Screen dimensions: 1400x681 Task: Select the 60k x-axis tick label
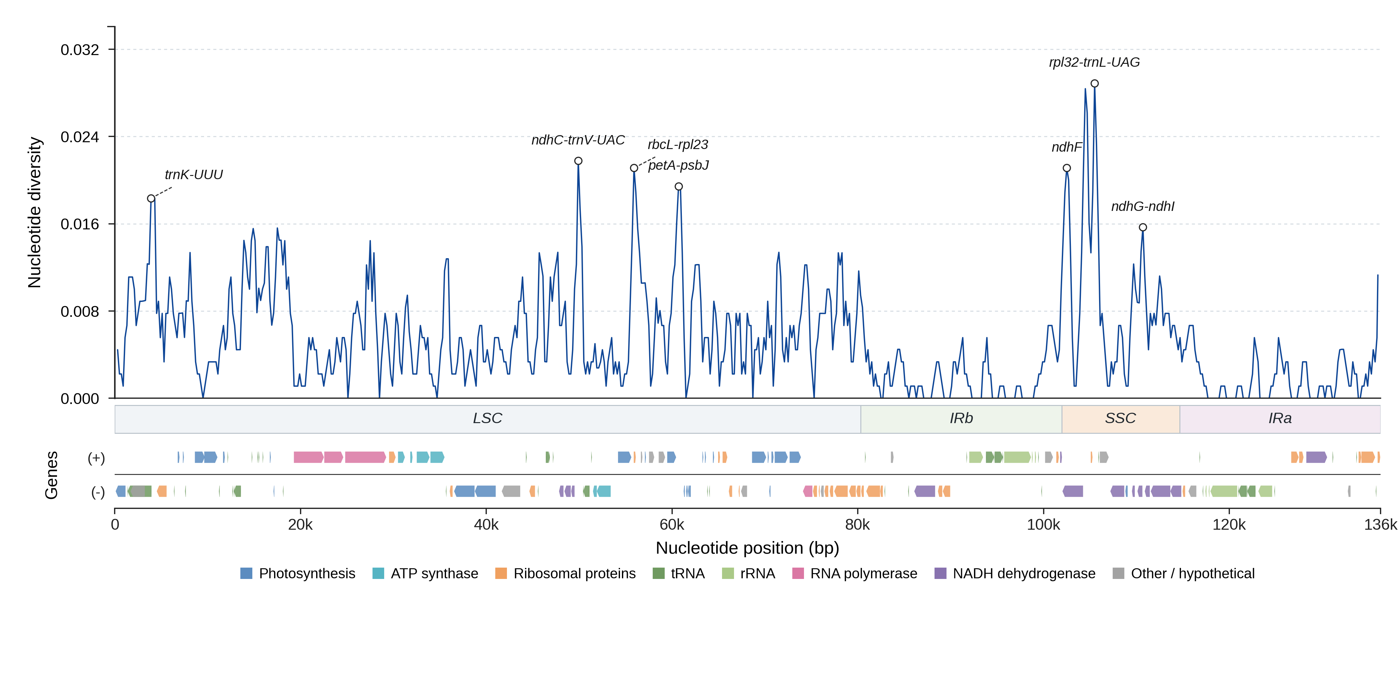pyautogui.click(x=672, y=525)
